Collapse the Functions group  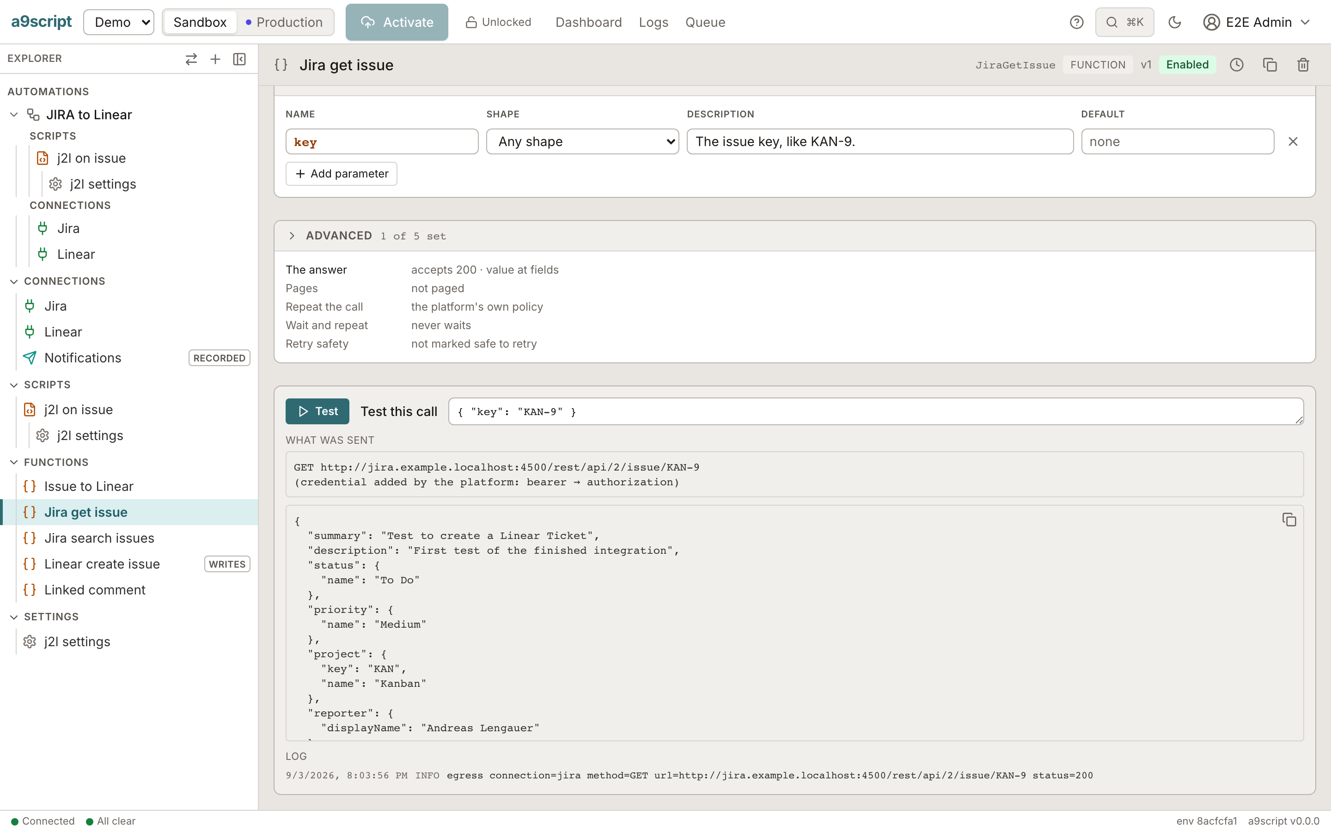pyautogui.click(x=14, y=462)
